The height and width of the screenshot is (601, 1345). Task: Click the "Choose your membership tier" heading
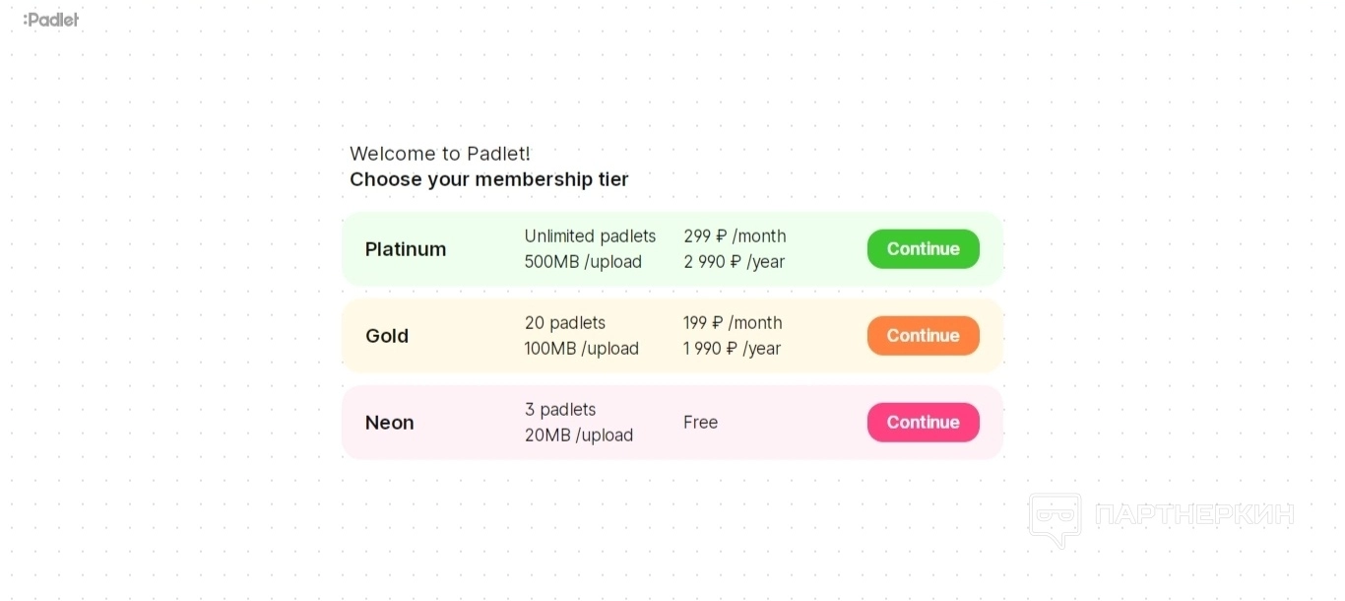[488, 179]
